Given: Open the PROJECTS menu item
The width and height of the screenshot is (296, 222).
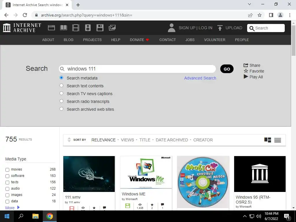Looking at the screenshot, I should click(92, 40).
